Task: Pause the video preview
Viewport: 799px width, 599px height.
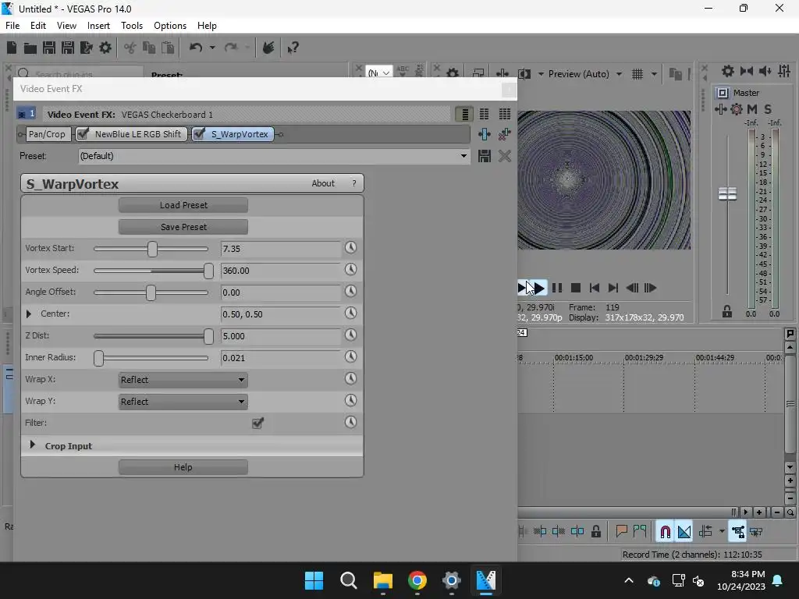Action: click(557, 288)
